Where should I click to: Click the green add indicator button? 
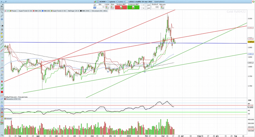click(8, 11)
